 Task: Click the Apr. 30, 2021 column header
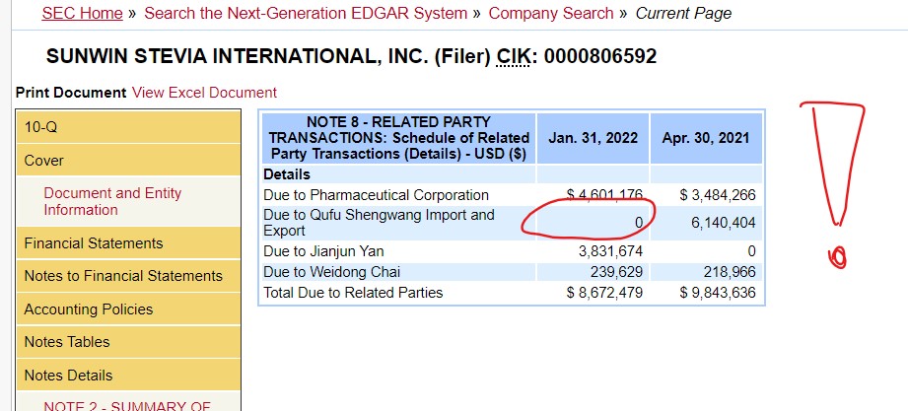coord(706,138)
